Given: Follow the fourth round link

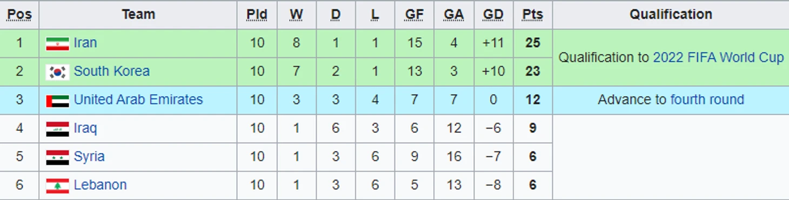Looking at the screenshot, I should tap(707, 99).
